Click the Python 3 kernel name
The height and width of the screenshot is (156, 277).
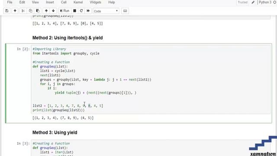coord(265,2)
